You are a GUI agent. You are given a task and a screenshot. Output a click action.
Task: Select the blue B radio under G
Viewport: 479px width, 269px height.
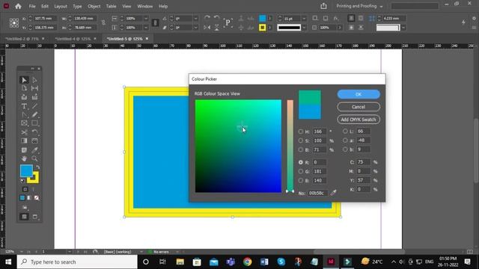coord(301,181)
